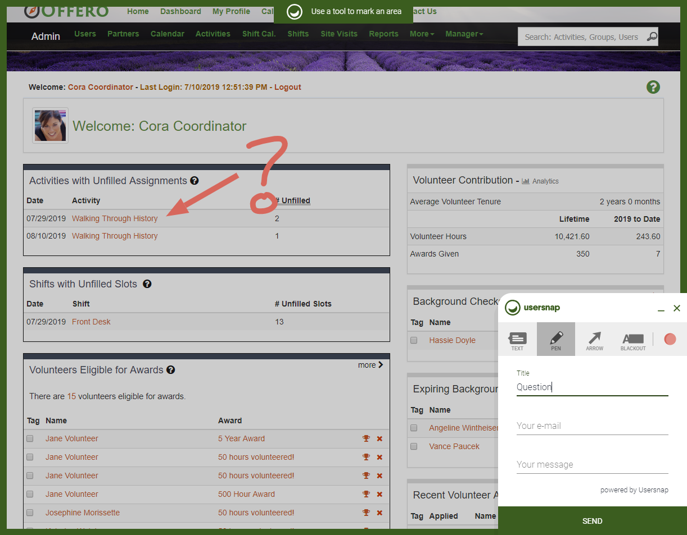Open the More dropdown menu
687x535 pixels.
pyautogui.click(x=422, y=34)
